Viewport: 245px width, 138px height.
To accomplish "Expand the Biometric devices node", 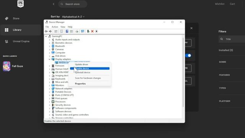I will (49, 43).
